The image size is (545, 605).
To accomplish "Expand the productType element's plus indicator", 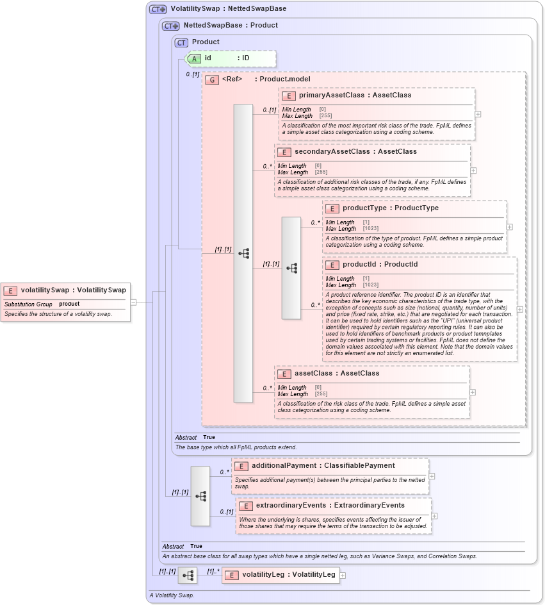I will pos(508,228).
